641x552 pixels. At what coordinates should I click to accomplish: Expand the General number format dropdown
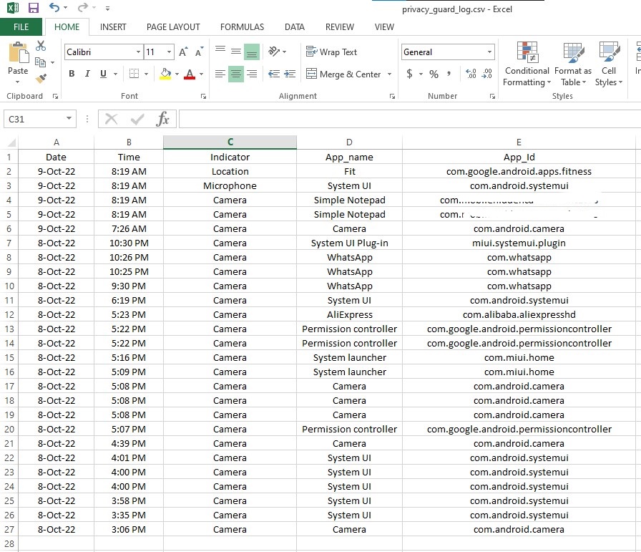tap(489, 52)
